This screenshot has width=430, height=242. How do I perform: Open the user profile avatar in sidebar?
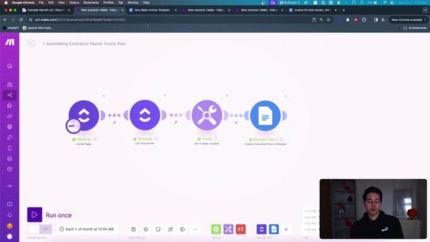click(x=9, y=236)
